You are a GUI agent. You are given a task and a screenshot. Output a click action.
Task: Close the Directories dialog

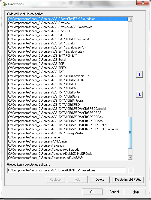143,3
